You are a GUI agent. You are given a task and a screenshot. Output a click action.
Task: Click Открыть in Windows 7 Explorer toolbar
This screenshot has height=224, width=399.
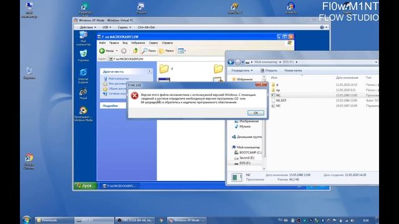coord(269,70)
